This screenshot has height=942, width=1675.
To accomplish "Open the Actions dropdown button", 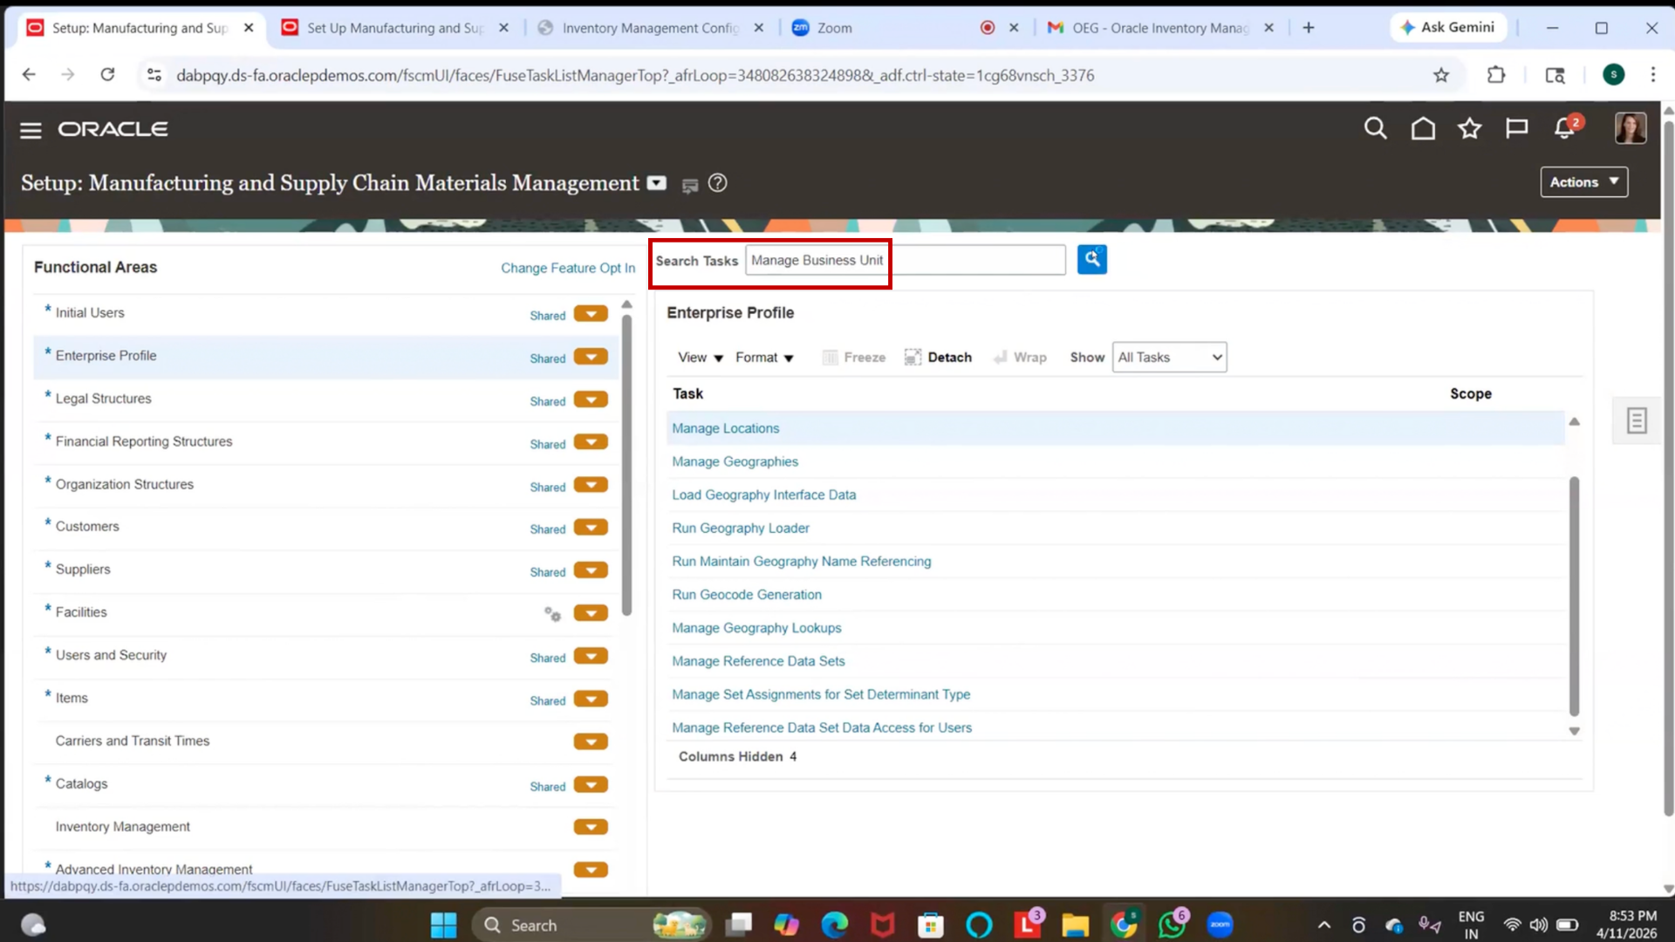I will (1583, 182).
